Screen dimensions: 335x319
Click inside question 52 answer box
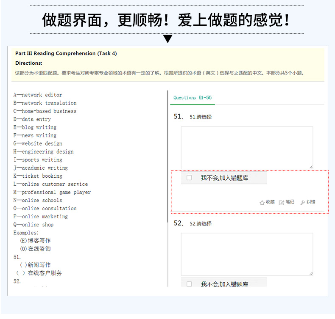[247, 254]
